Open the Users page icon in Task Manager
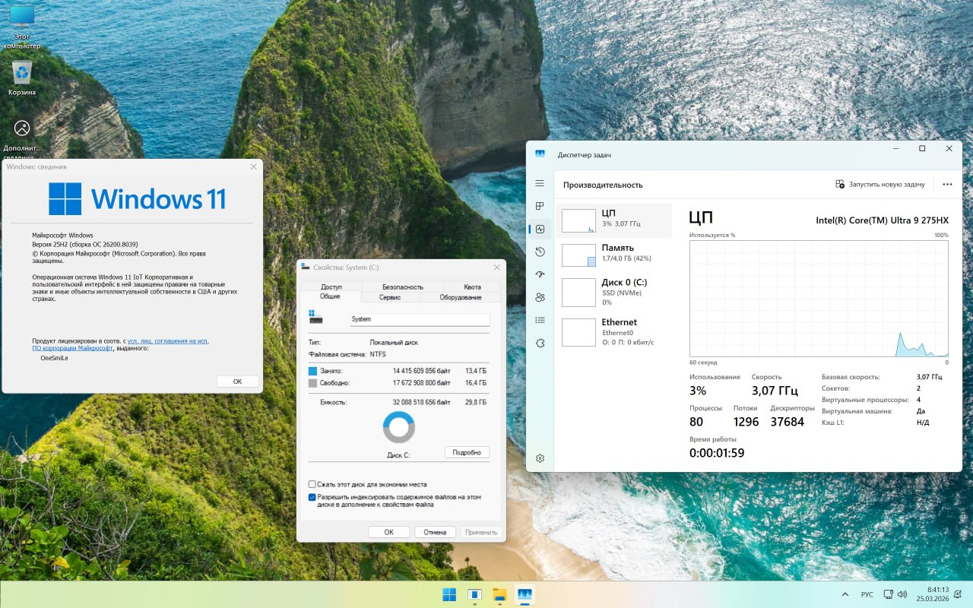 (x=540, y=297)
